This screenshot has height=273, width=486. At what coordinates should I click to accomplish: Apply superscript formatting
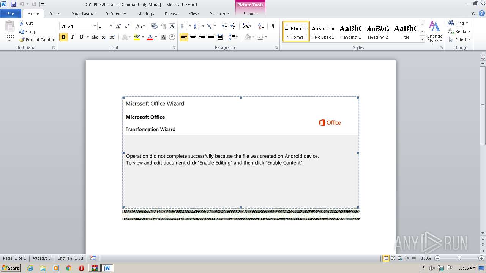click(113, 37)
